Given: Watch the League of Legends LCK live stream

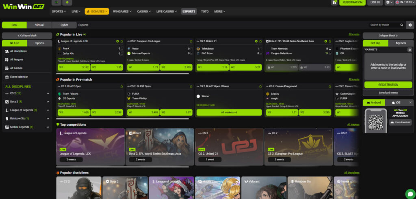Looking at the screenshot, I should point(117,41).
